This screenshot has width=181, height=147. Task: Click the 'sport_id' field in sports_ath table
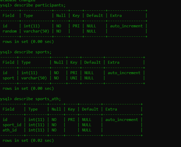[x=12, y=125]
